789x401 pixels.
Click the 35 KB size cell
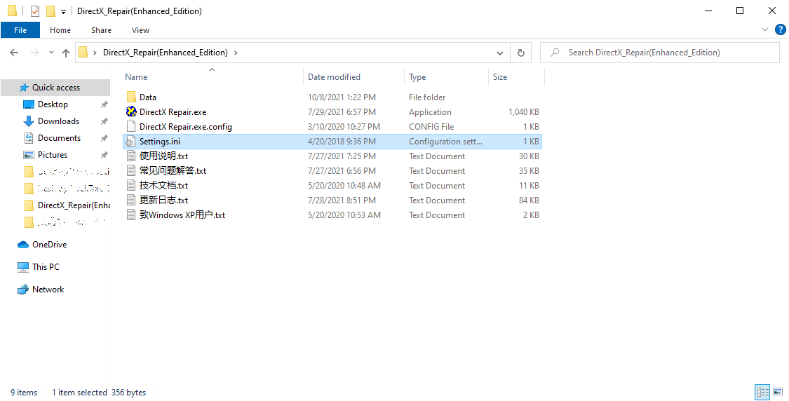pyautogui.click(x=529, y=170)
